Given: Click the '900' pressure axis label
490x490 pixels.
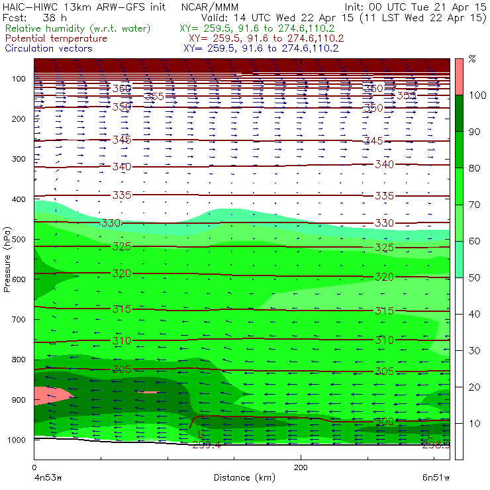Looking at the screenshot, I should [19, 400].
